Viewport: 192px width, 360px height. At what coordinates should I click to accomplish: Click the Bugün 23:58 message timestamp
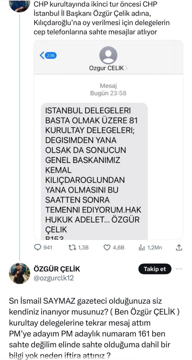point(108,93)
